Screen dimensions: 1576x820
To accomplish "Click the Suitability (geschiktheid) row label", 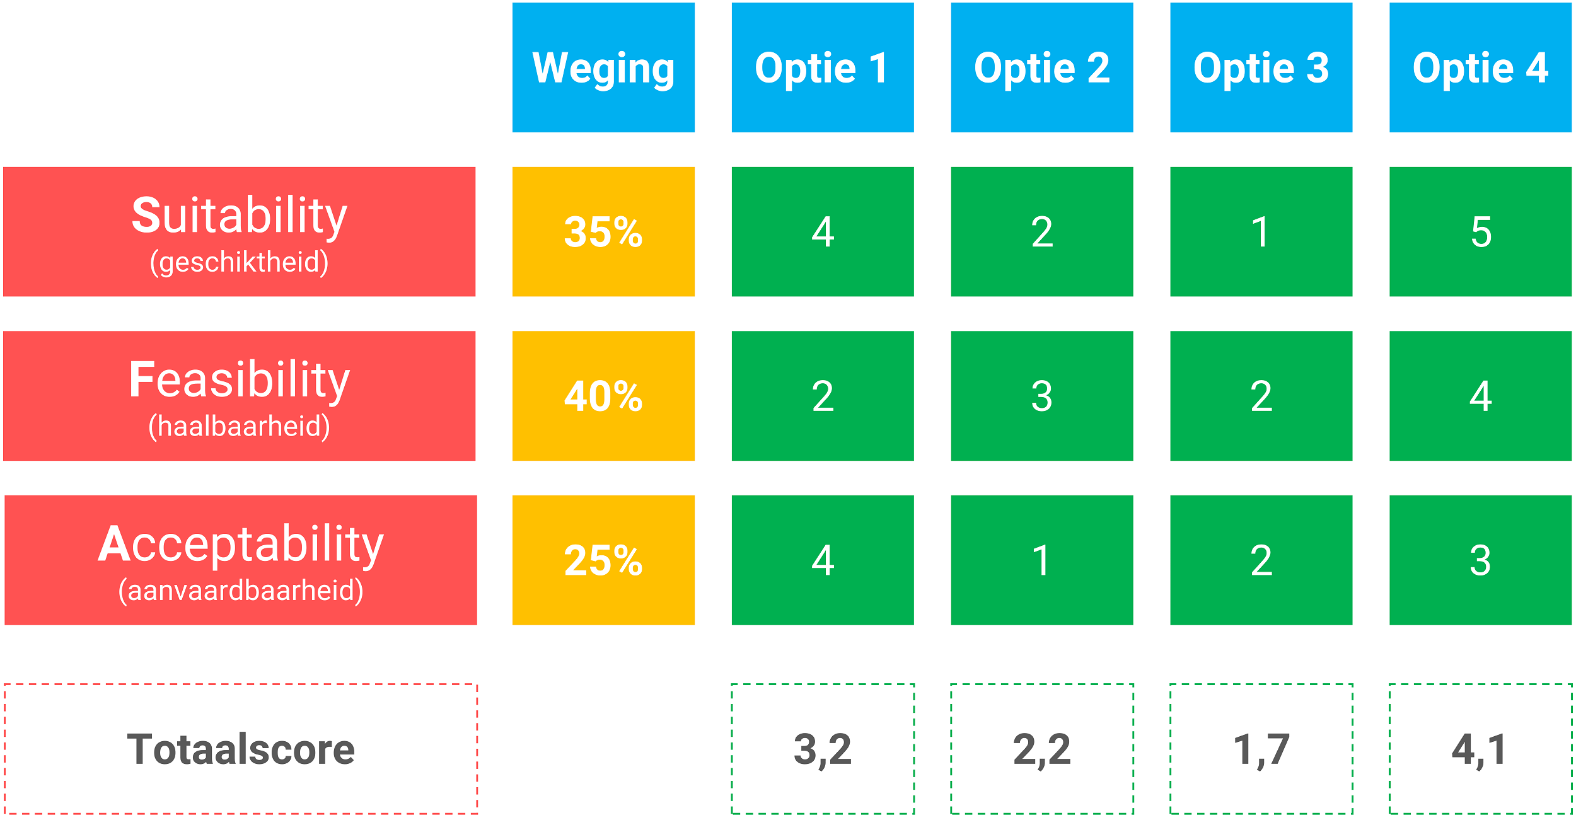I will pos(240,231).
